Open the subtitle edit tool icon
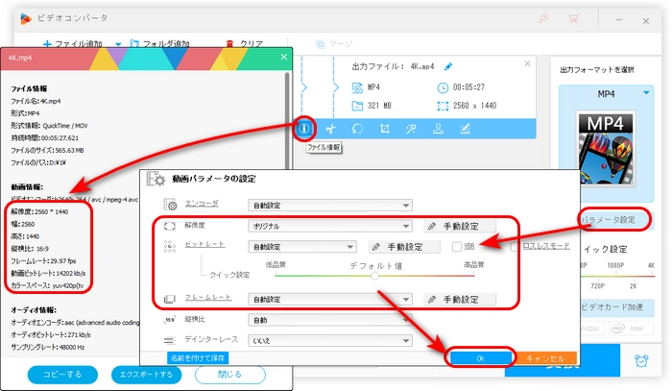This screenshot has width=672, height=391. pos(465,127)
